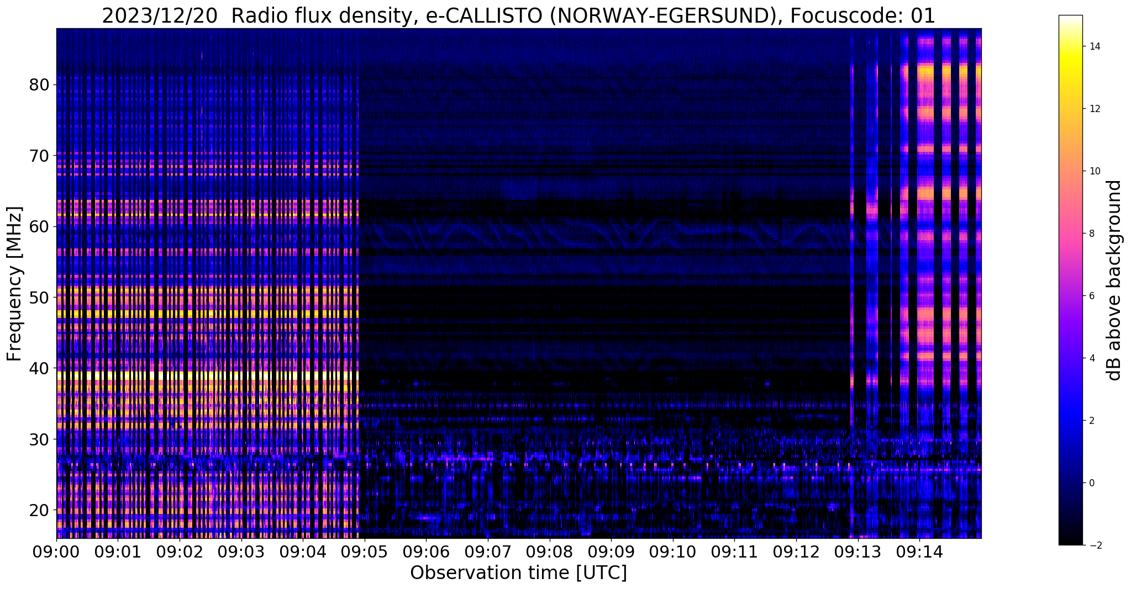Click the 50 MHz frequency tick label

pos(39,297)
